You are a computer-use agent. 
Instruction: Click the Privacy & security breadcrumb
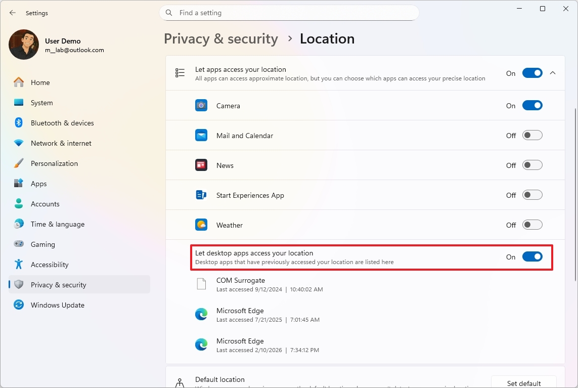tap(220, 38)
